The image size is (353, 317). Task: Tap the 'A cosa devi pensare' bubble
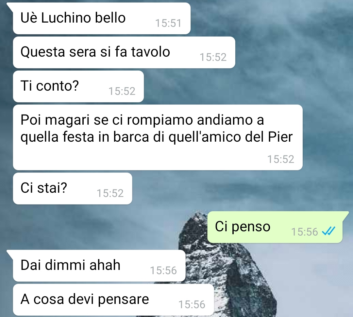113,300
